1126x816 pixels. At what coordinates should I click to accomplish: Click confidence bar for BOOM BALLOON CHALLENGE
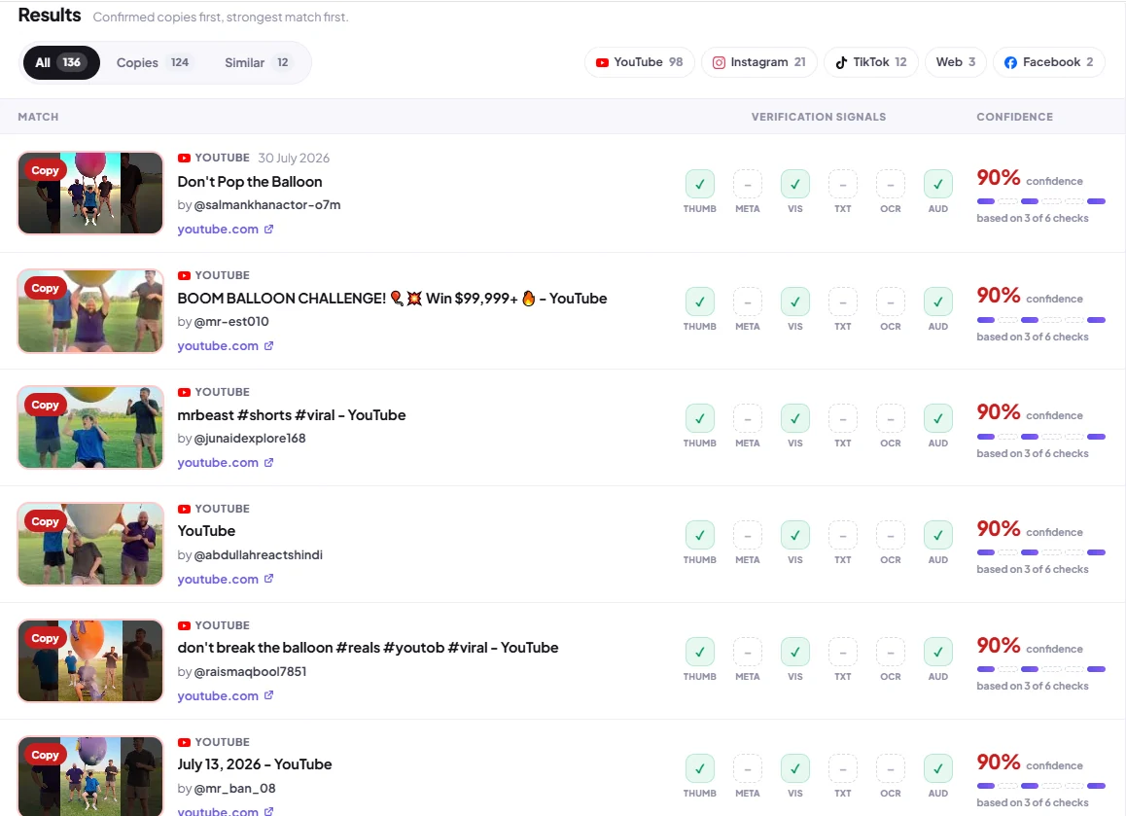point(1041,320)
